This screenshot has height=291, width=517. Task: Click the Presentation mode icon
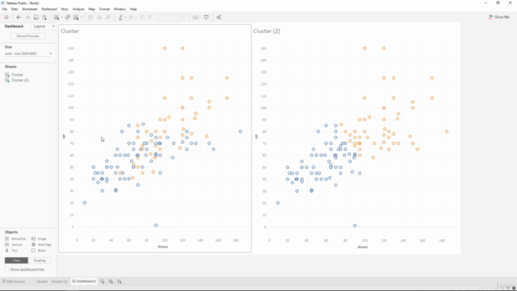point(206,17)
